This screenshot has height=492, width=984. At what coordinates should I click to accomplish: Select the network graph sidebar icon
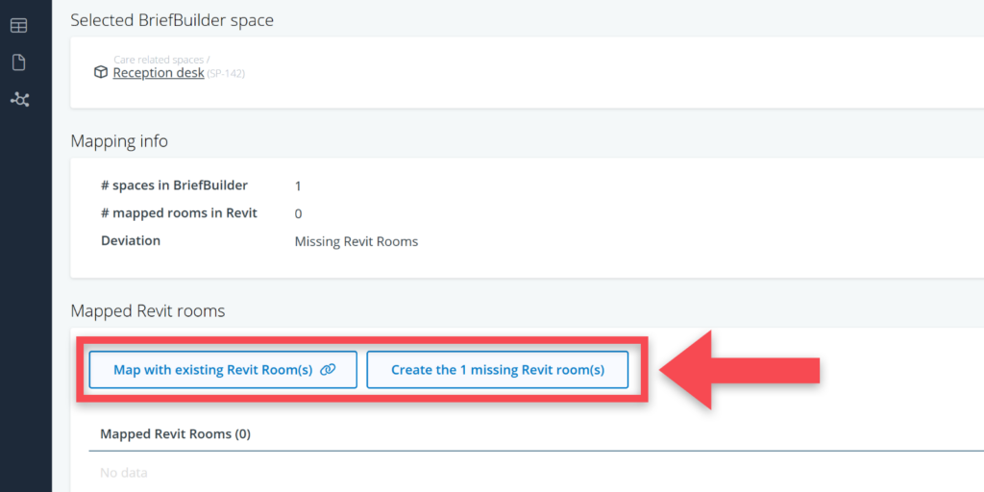point(19,99)
